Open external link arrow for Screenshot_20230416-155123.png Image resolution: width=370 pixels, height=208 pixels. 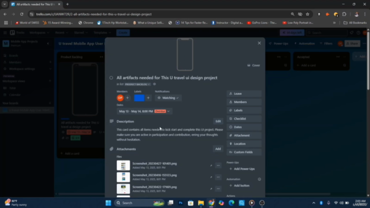tap(211, 177)
